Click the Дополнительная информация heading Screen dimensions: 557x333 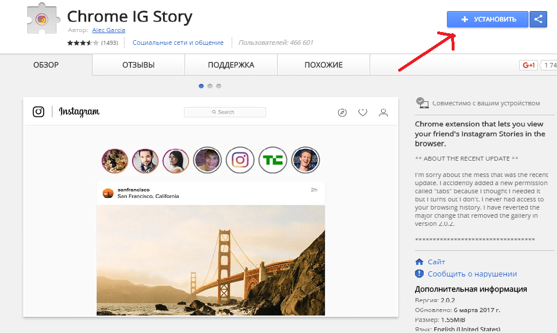(x=471, y=289)
